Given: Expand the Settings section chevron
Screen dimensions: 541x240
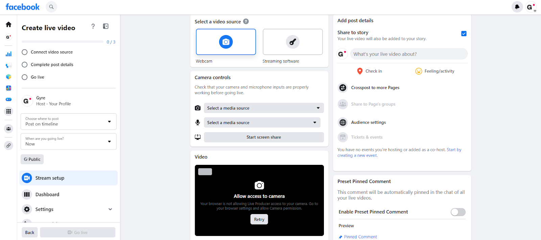Looking at the screenshot, I should coord(110,209).
